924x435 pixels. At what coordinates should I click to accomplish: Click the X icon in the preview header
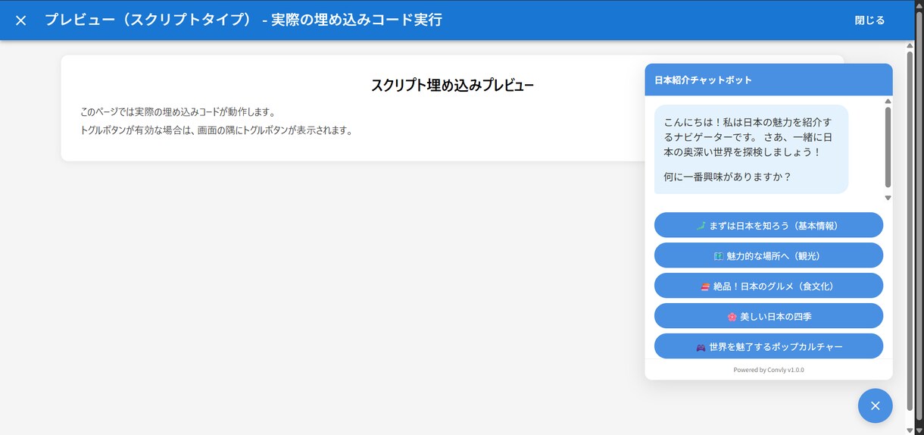21,20
